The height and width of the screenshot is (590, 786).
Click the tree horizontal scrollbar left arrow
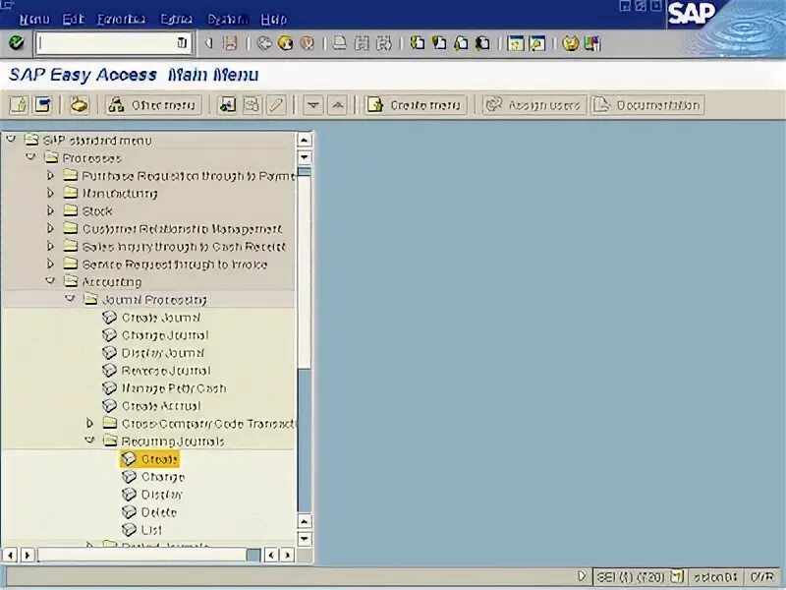tap(11, 555)
